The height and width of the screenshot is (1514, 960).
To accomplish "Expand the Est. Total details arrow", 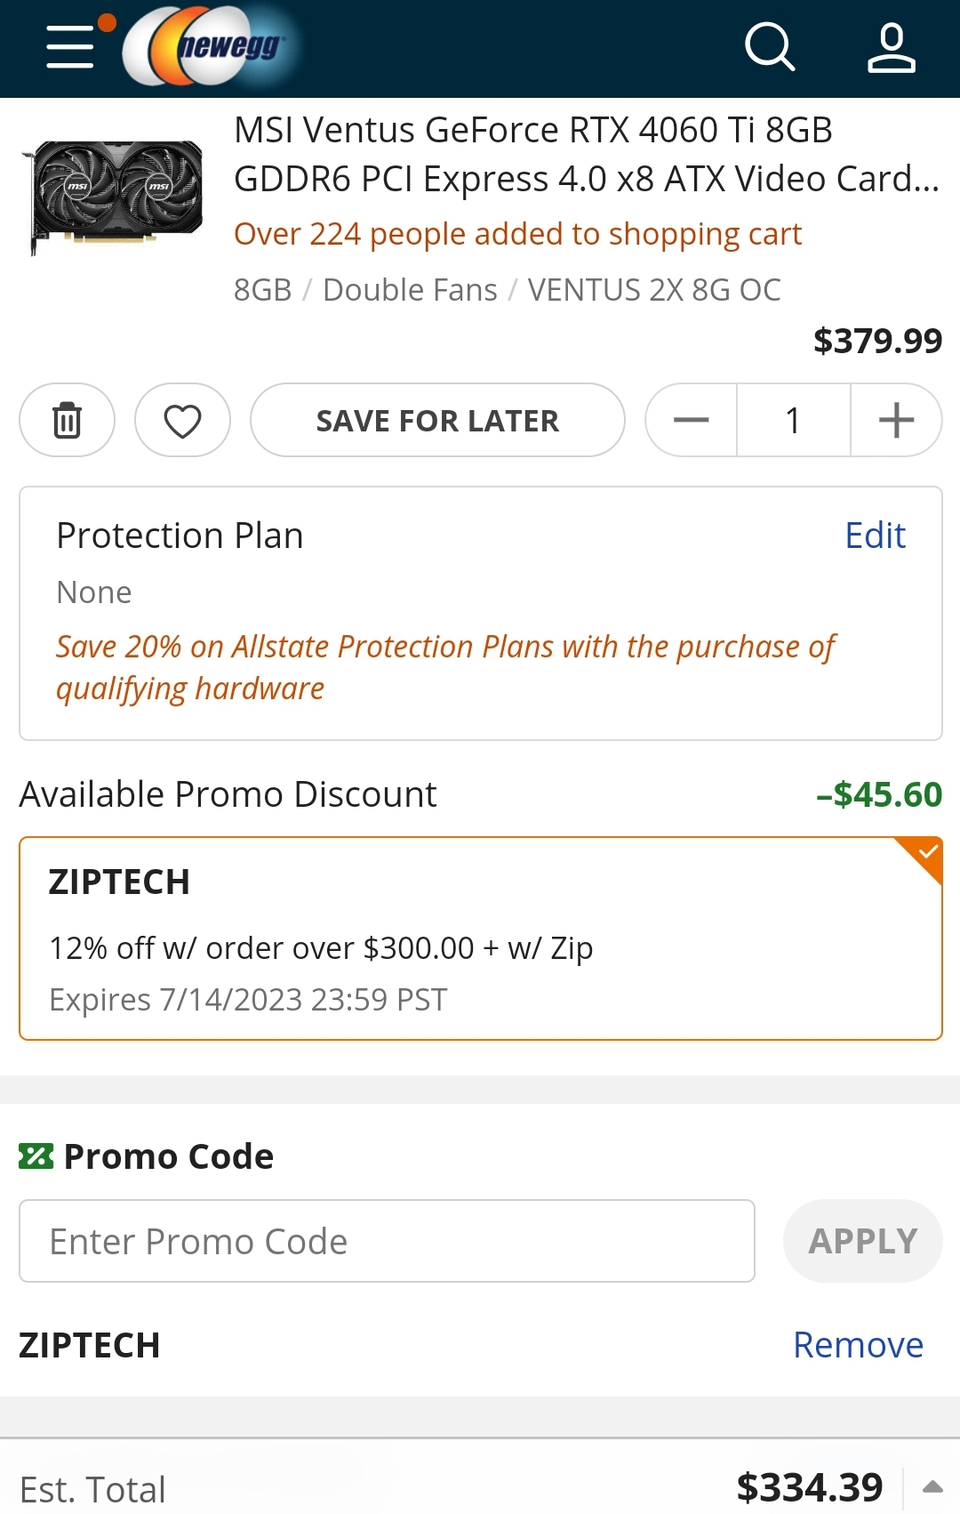I will 932,1486.
